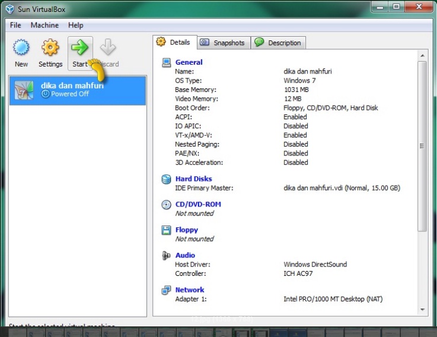Click the details pane scroll down arrow
437x337 pixels.
coord(423,310)
